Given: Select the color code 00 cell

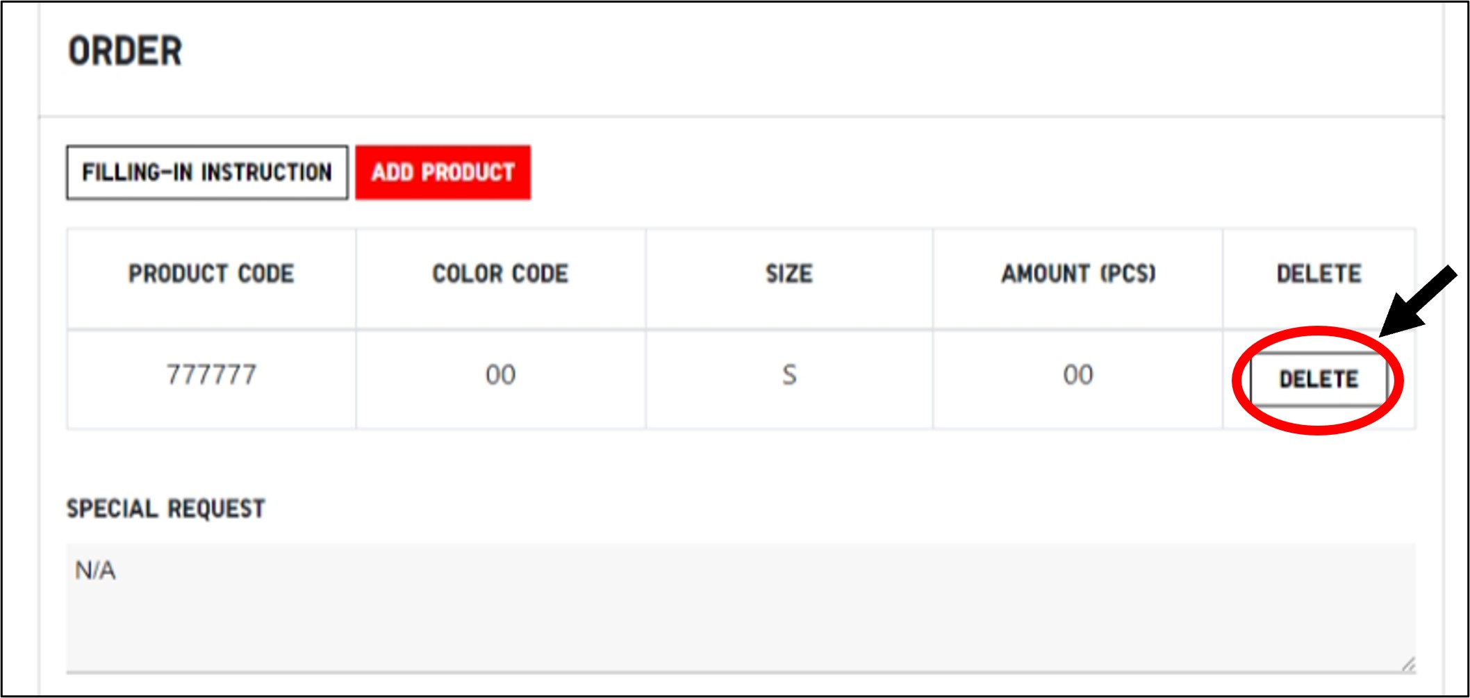Looking at the screenshot, I should pyautogui.click(x=500, y=375).
